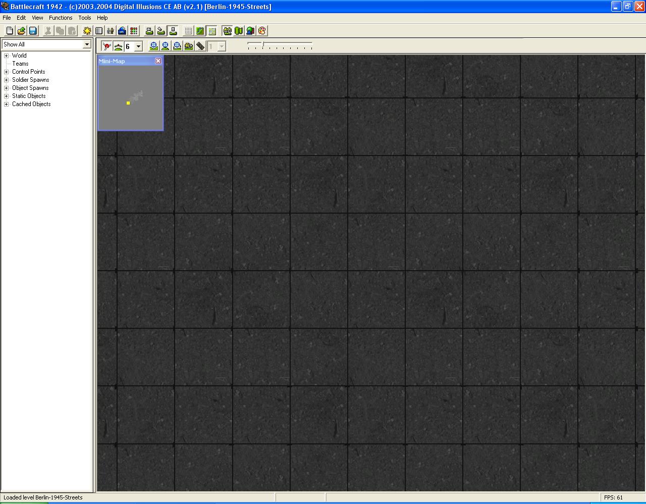Open the brush size dropdown showing 6
646x504 pixels.
pyautogui.click(x=138, y=46)
